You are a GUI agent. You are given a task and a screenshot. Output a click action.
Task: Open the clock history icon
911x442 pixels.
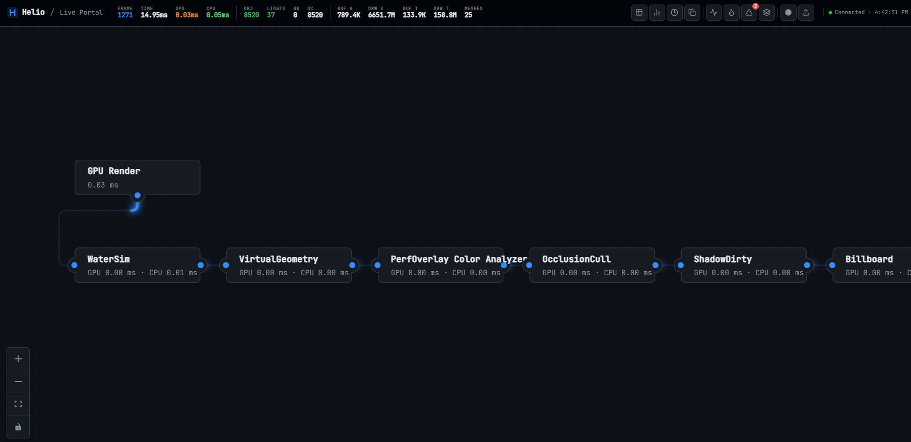click(674, 13)
